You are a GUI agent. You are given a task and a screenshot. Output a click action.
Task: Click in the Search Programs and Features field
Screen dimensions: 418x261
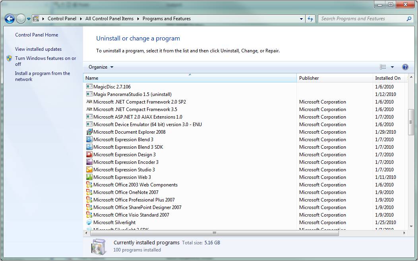coord(362,19)
